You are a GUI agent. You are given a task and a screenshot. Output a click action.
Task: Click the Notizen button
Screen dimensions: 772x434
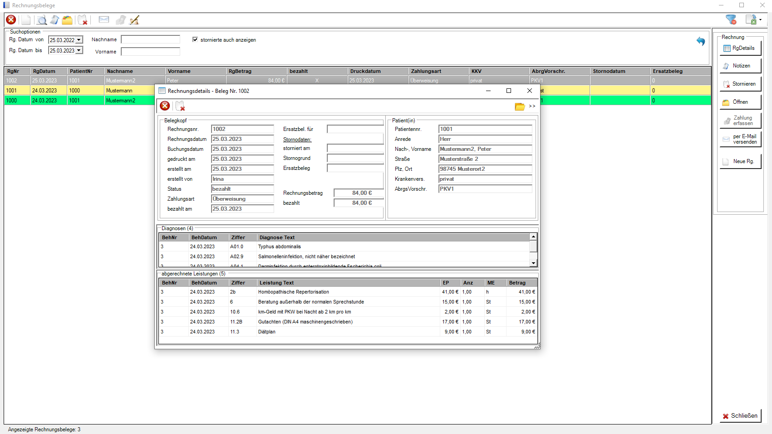tap(740, 66)
